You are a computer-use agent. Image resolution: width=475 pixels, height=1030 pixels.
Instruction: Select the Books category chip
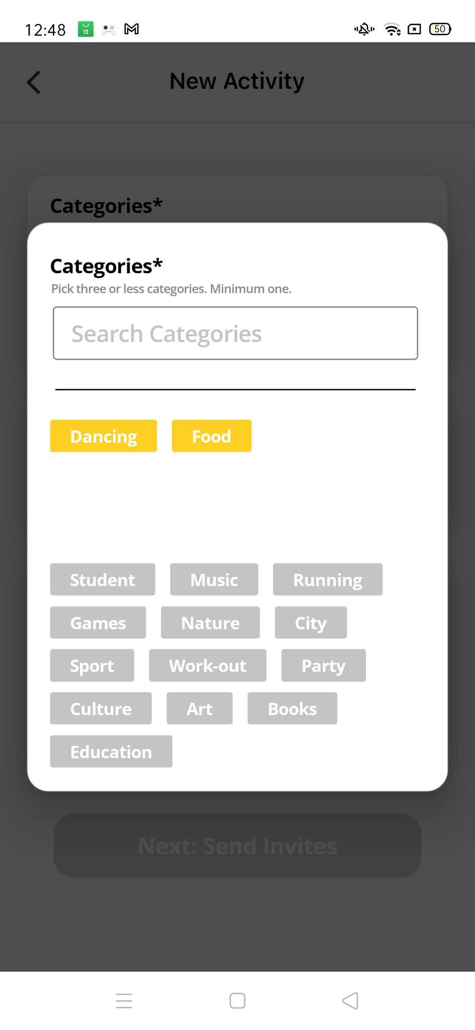point(292,708)
